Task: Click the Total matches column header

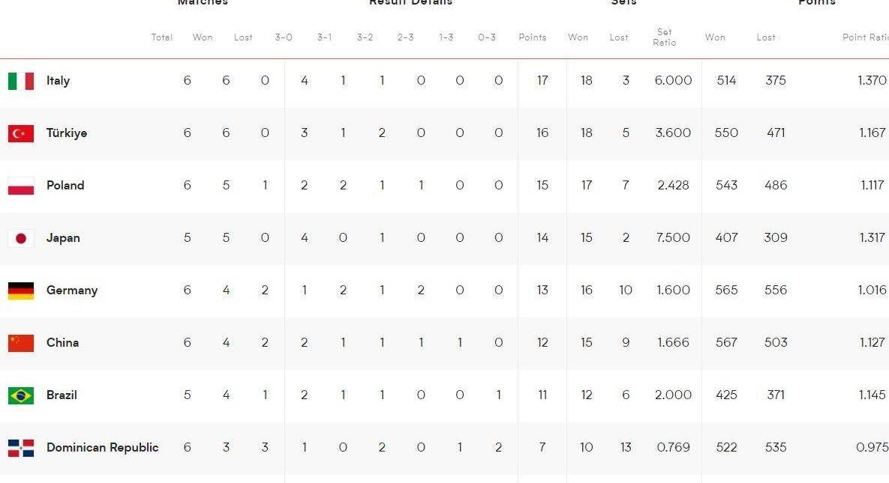Action: click(162, 37)
